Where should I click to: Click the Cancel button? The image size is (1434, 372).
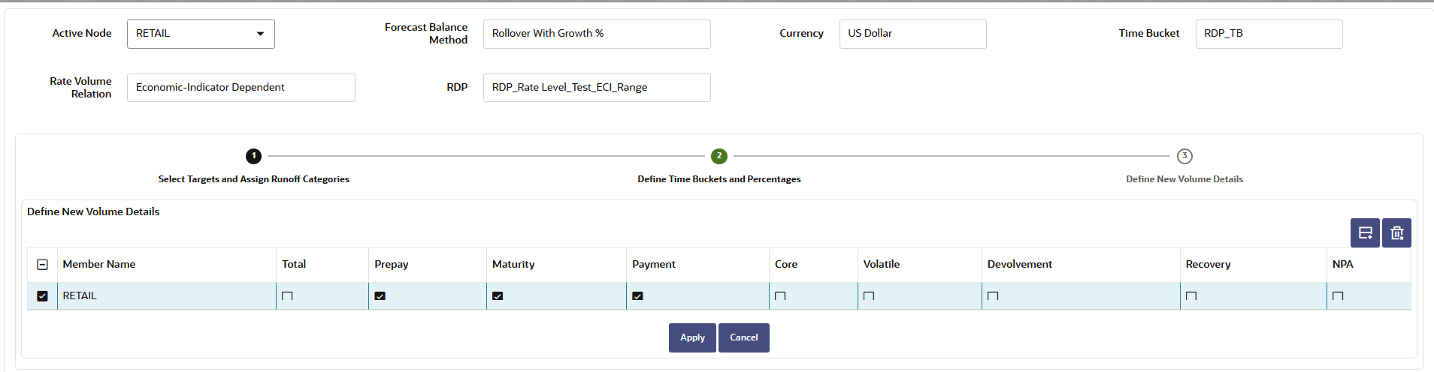(743, 337)
